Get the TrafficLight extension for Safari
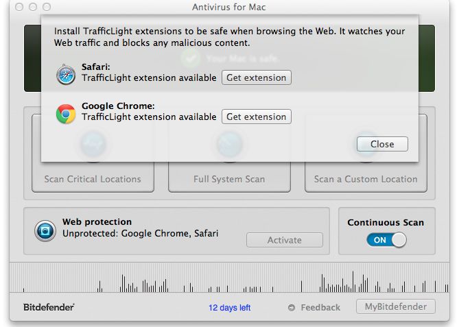Viewport: 459px width, 327px height. (256, 77)
